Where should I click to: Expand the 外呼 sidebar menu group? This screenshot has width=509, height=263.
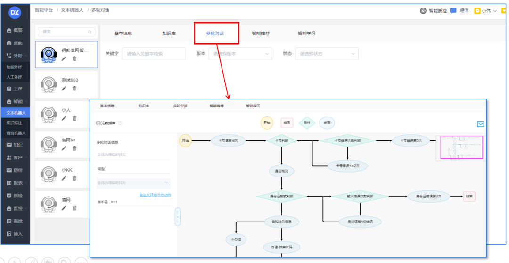(17, 56)
